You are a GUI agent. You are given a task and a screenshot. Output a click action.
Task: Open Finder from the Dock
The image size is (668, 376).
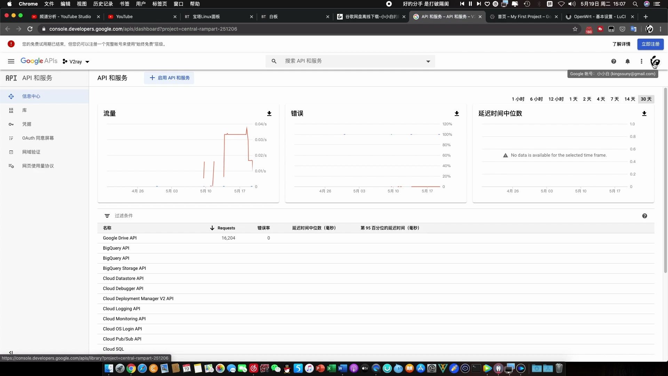click(x=109, y=368)
